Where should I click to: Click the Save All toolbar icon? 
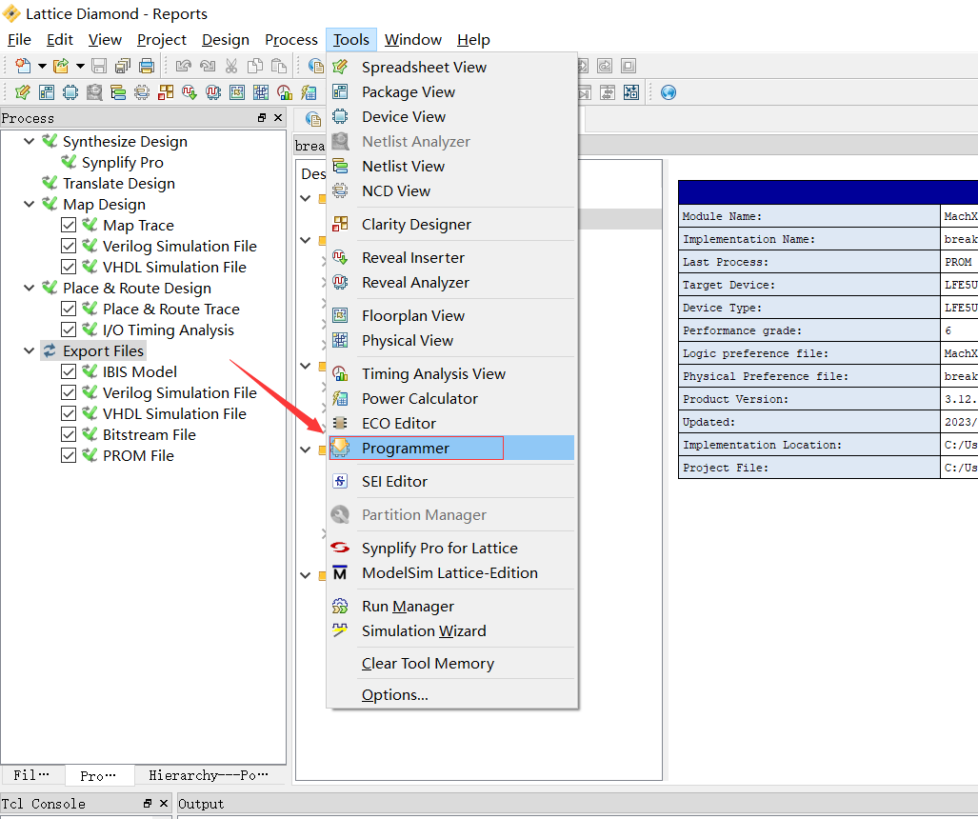123,66
